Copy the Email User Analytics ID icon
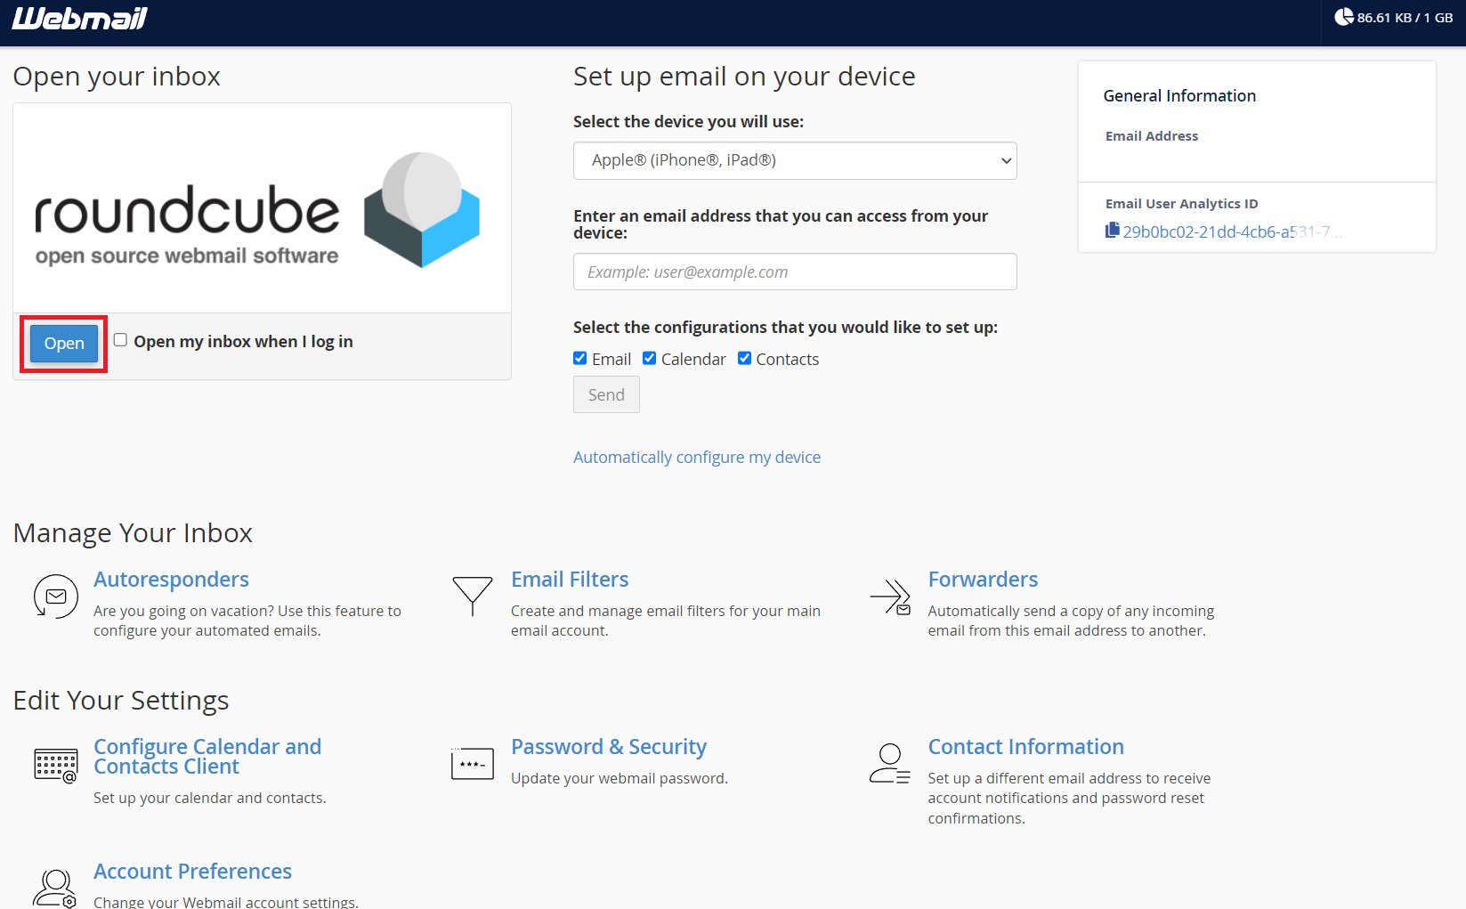 [x=1112, y=231]
